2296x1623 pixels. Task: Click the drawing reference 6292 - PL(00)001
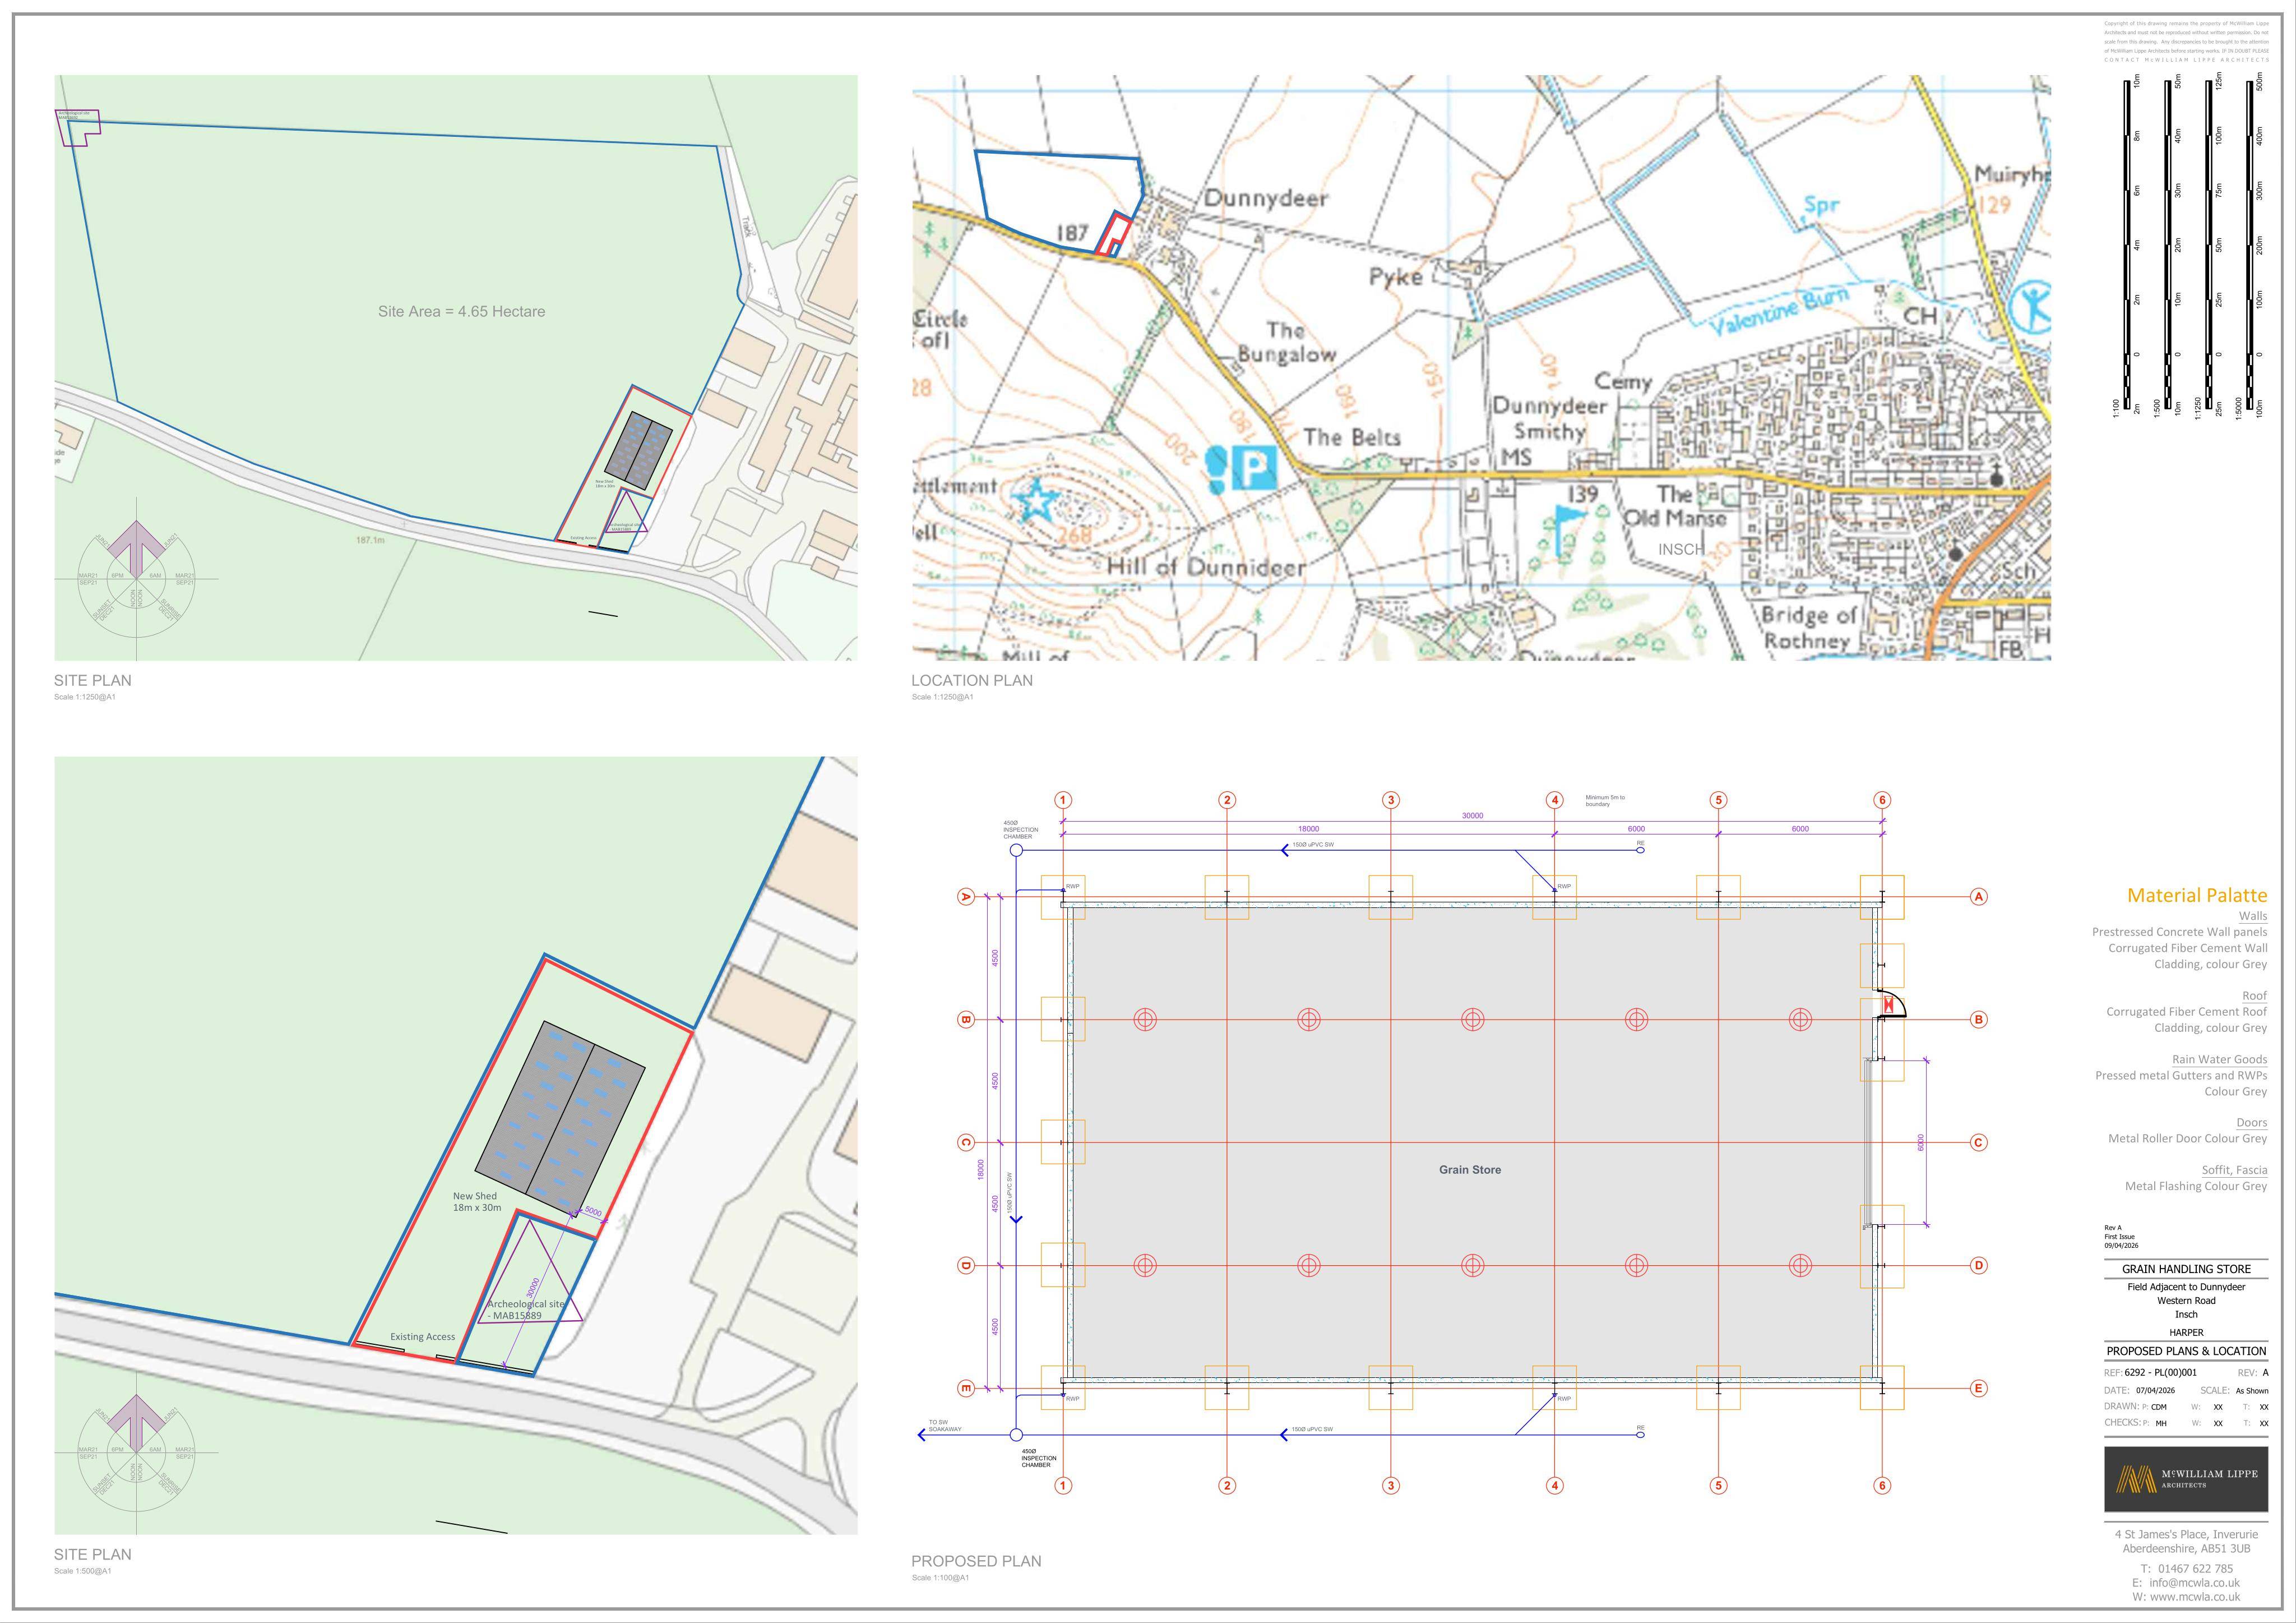(2160, 1373)
